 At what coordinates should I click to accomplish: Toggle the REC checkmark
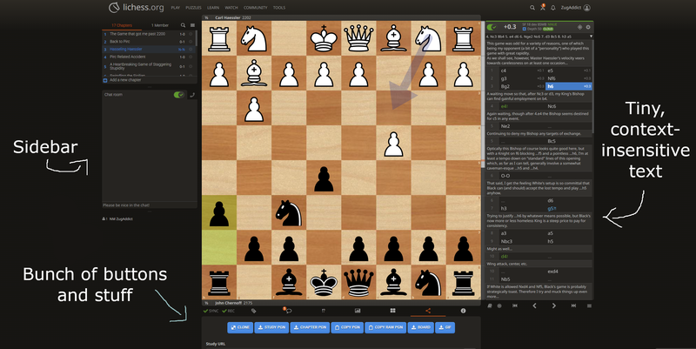(x=229, y=311)
